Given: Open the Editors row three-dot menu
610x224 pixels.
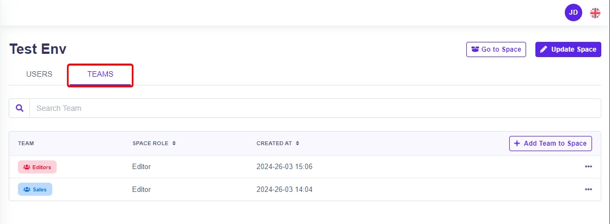Looking at the screenshot, I should (x=588, y=167).
